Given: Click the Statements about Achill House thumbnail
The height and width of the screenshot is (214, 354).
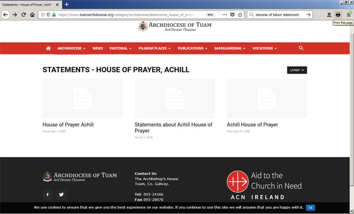Looking at the screenshot, I should click(x=175, y=98).
